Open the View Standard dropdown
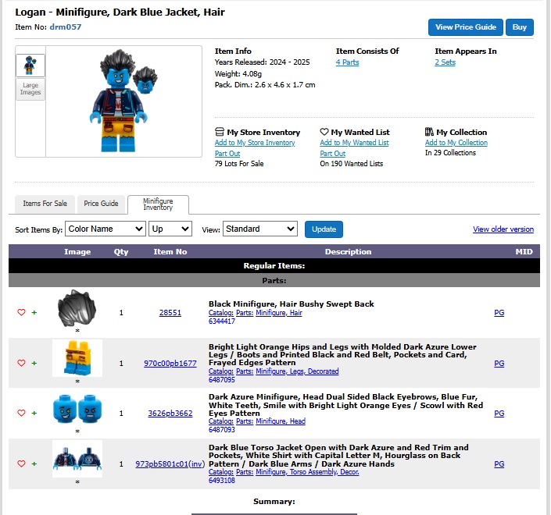This screenshot has width=551, height=515. pyautogui.click(x=260, y=229)
